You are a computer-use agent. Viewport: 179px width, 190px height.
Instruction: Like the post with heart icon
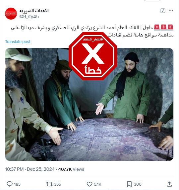pos(89,184)
